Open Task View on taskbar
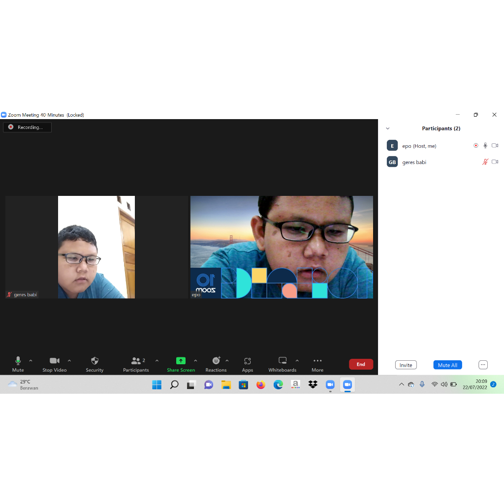This screenshot has width=504, height=504. tap(191, 384)
